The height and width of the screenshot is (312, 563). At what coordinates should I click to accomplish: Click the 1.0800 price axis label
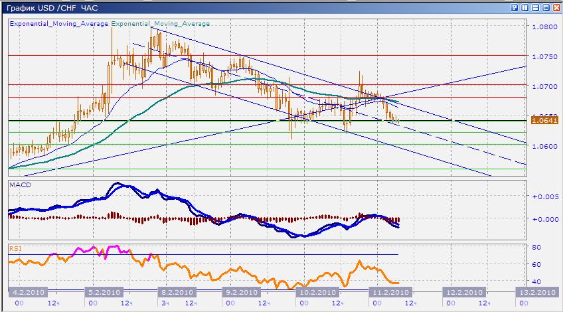pos(544,27)
